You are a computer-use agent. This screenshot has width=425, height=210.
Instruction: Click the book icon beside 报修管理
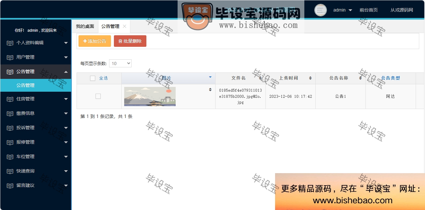[x=10, y=142]
